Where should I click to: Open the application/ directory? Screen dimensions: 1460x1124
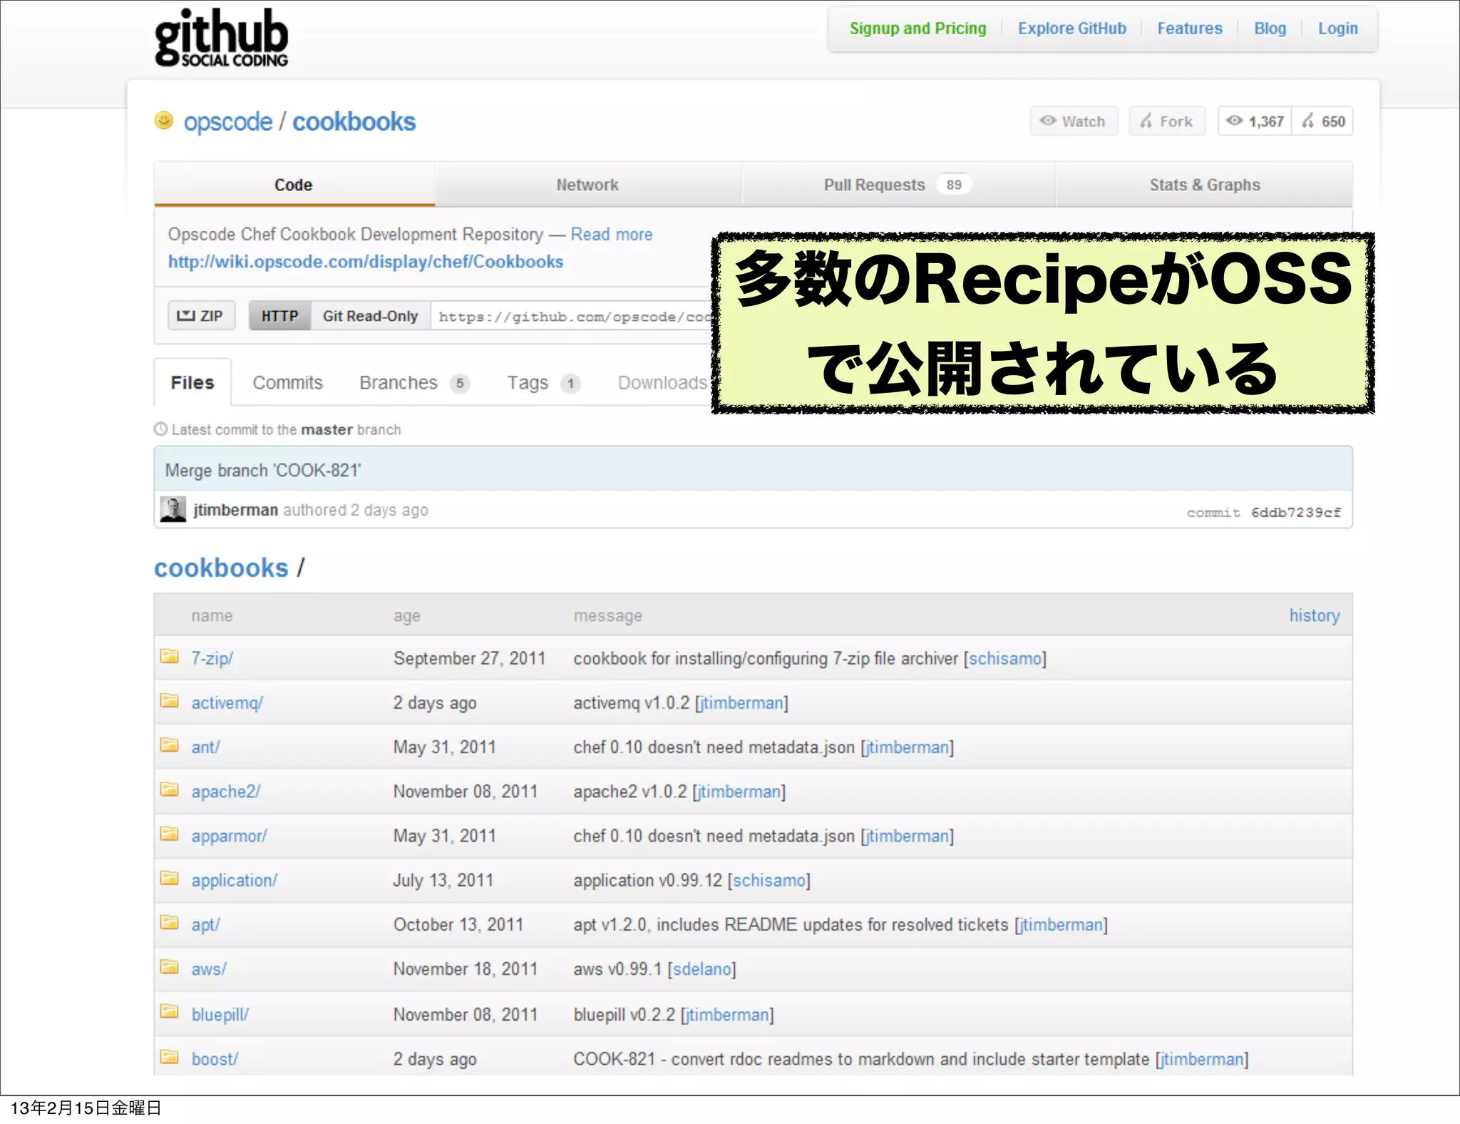pyautogui.click(x=234, y=881)
